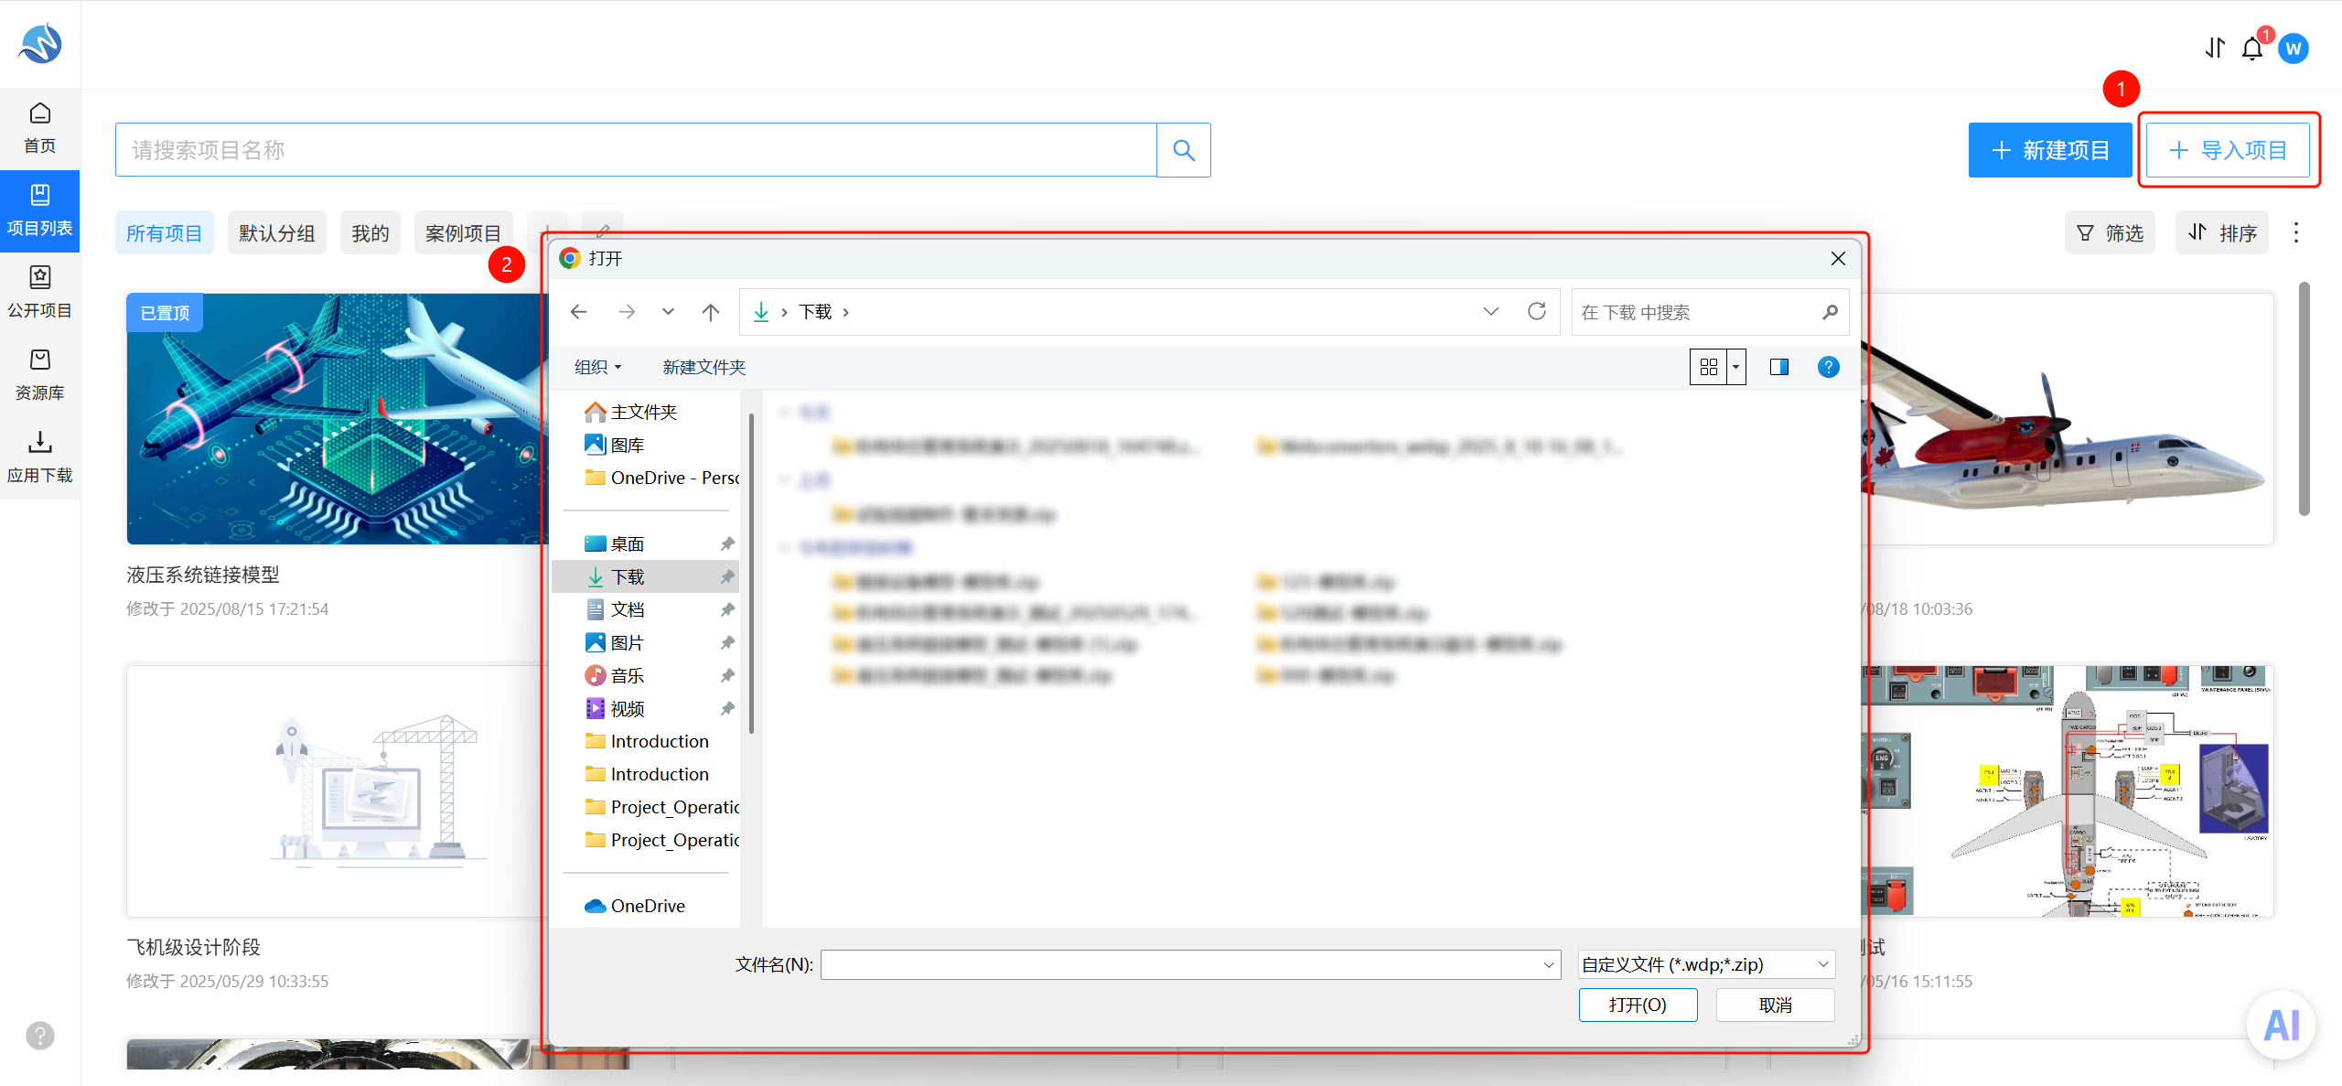Viewport: 2342px width, 1086px height.
Task: Click the transfer arrows icon near the bell
Action: 2215,48
